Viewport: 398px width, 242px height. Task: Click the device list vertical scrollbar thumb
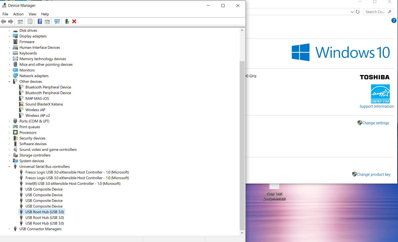(242, 145)
